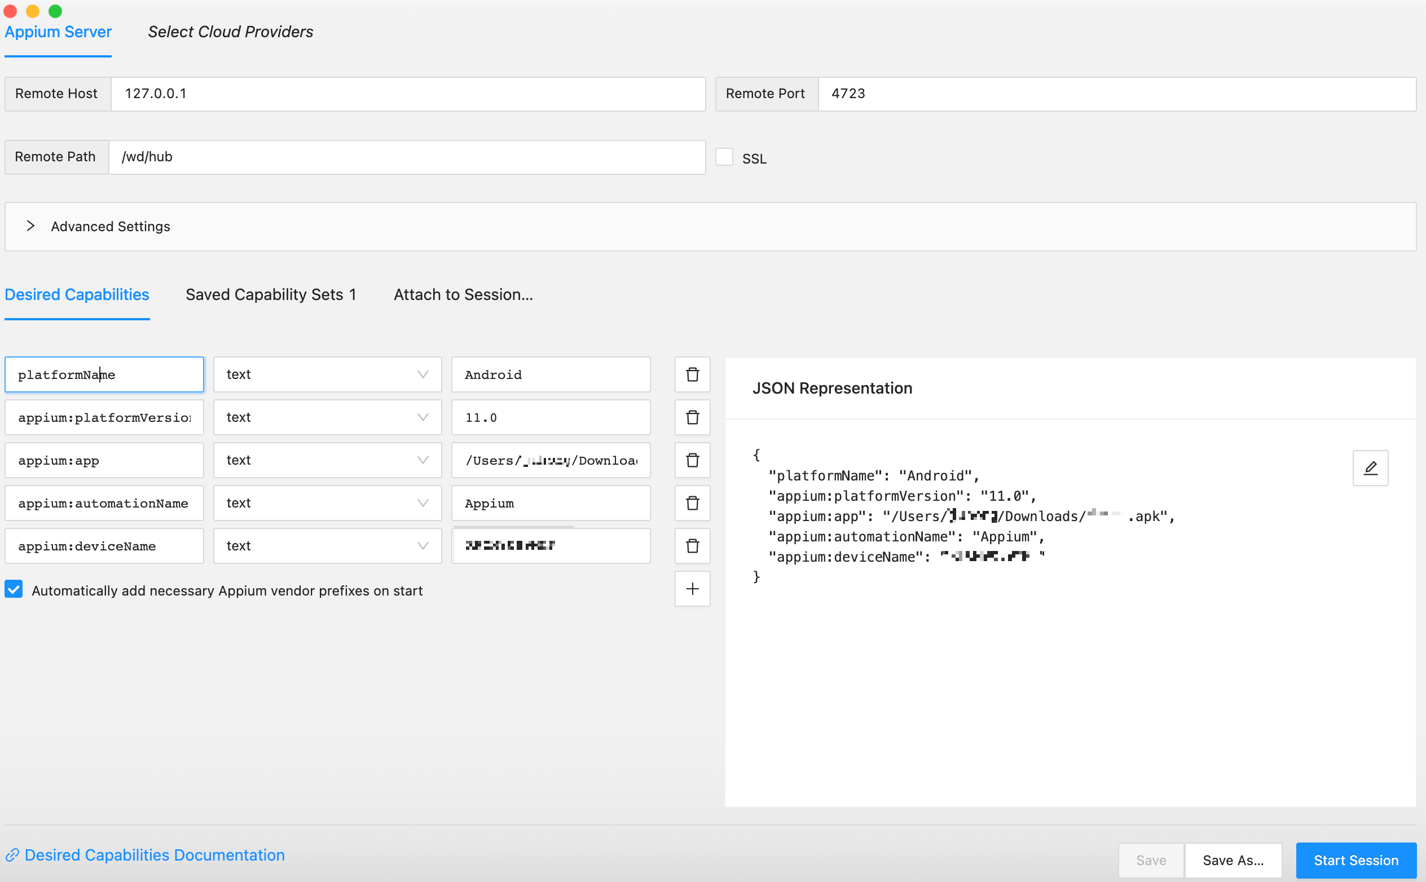Viewport: 1426px width, 882px height.
Task: Click the Start Session button
Action: click(x=1356, y=860)
